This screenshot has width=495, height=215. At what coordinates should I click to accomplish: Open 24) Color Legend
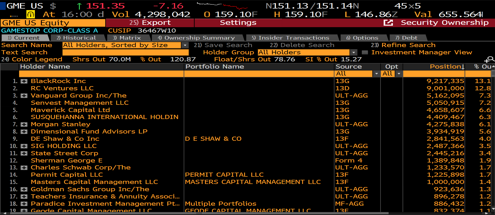32,59
